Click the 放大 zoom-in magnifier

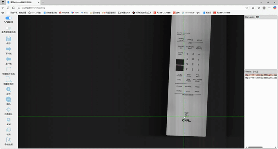click(x=8, y=90)
